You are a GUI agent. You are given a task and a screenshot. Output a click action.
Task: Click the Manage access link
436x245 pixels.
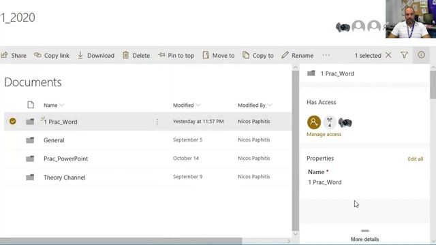click(x=324, y=134)
